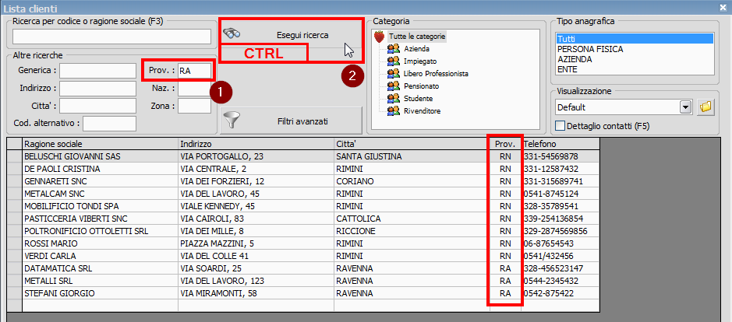Click the Impiegato category icon
The height and width of the screenshot is (322, 732).
tap(393, 61)
